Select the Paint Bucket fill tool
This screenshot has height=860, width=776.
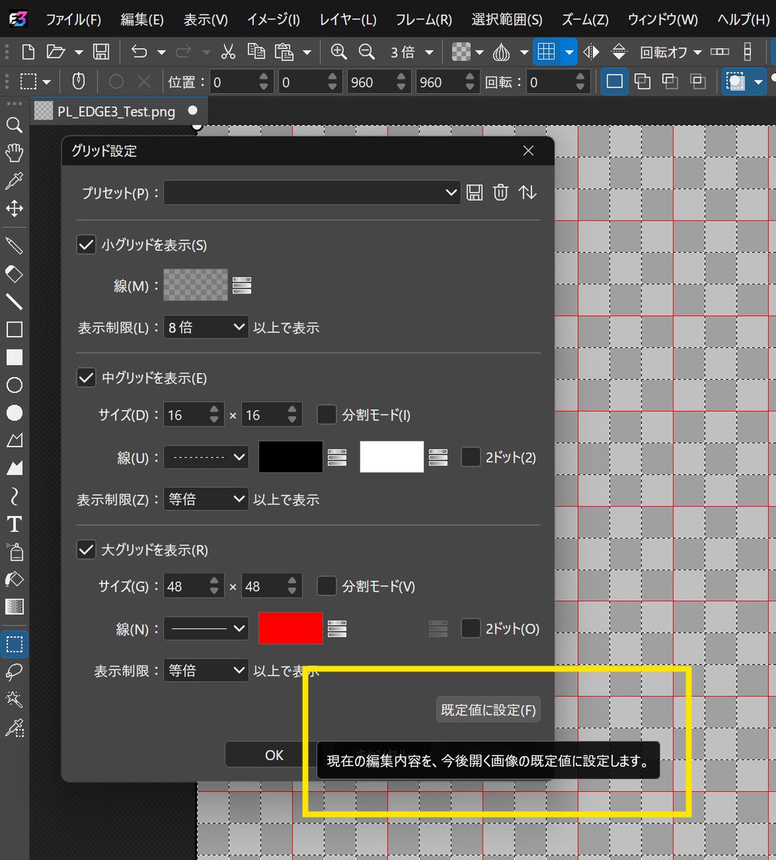pos(14,579)
